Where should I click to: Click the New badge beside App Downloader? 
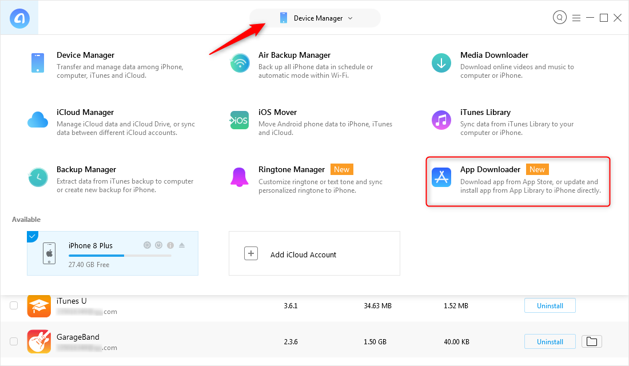[x=537, y=169]
